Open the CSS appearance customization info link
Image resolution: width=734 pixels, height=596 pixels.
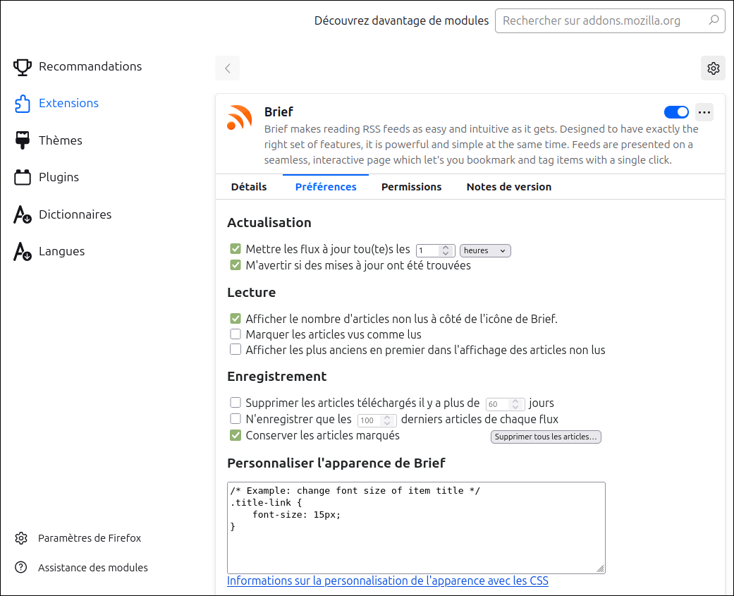(x=388, y=581)
